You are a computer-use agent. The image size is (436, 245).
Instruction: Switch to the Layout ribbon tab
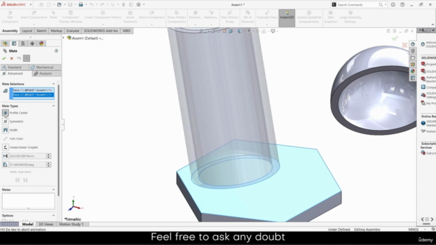click(x=27, y=31)
